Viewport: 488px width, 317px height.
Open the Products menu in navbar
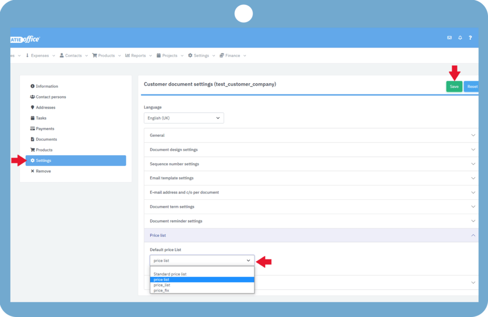pos(106,56)
